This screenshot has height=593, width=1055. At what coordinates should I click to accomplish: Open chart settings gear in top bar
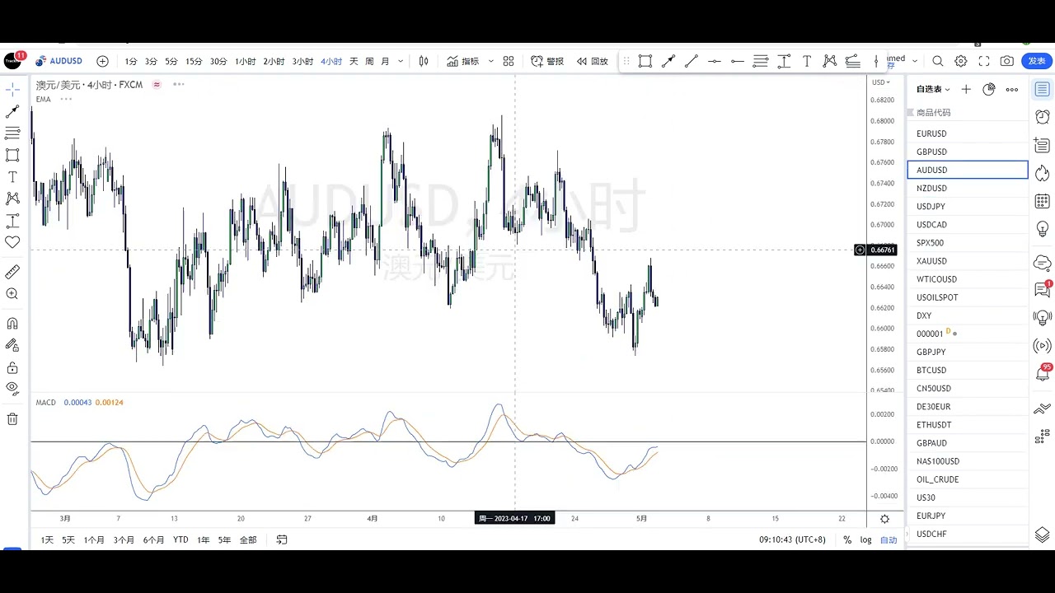click(x=961, y=61)
